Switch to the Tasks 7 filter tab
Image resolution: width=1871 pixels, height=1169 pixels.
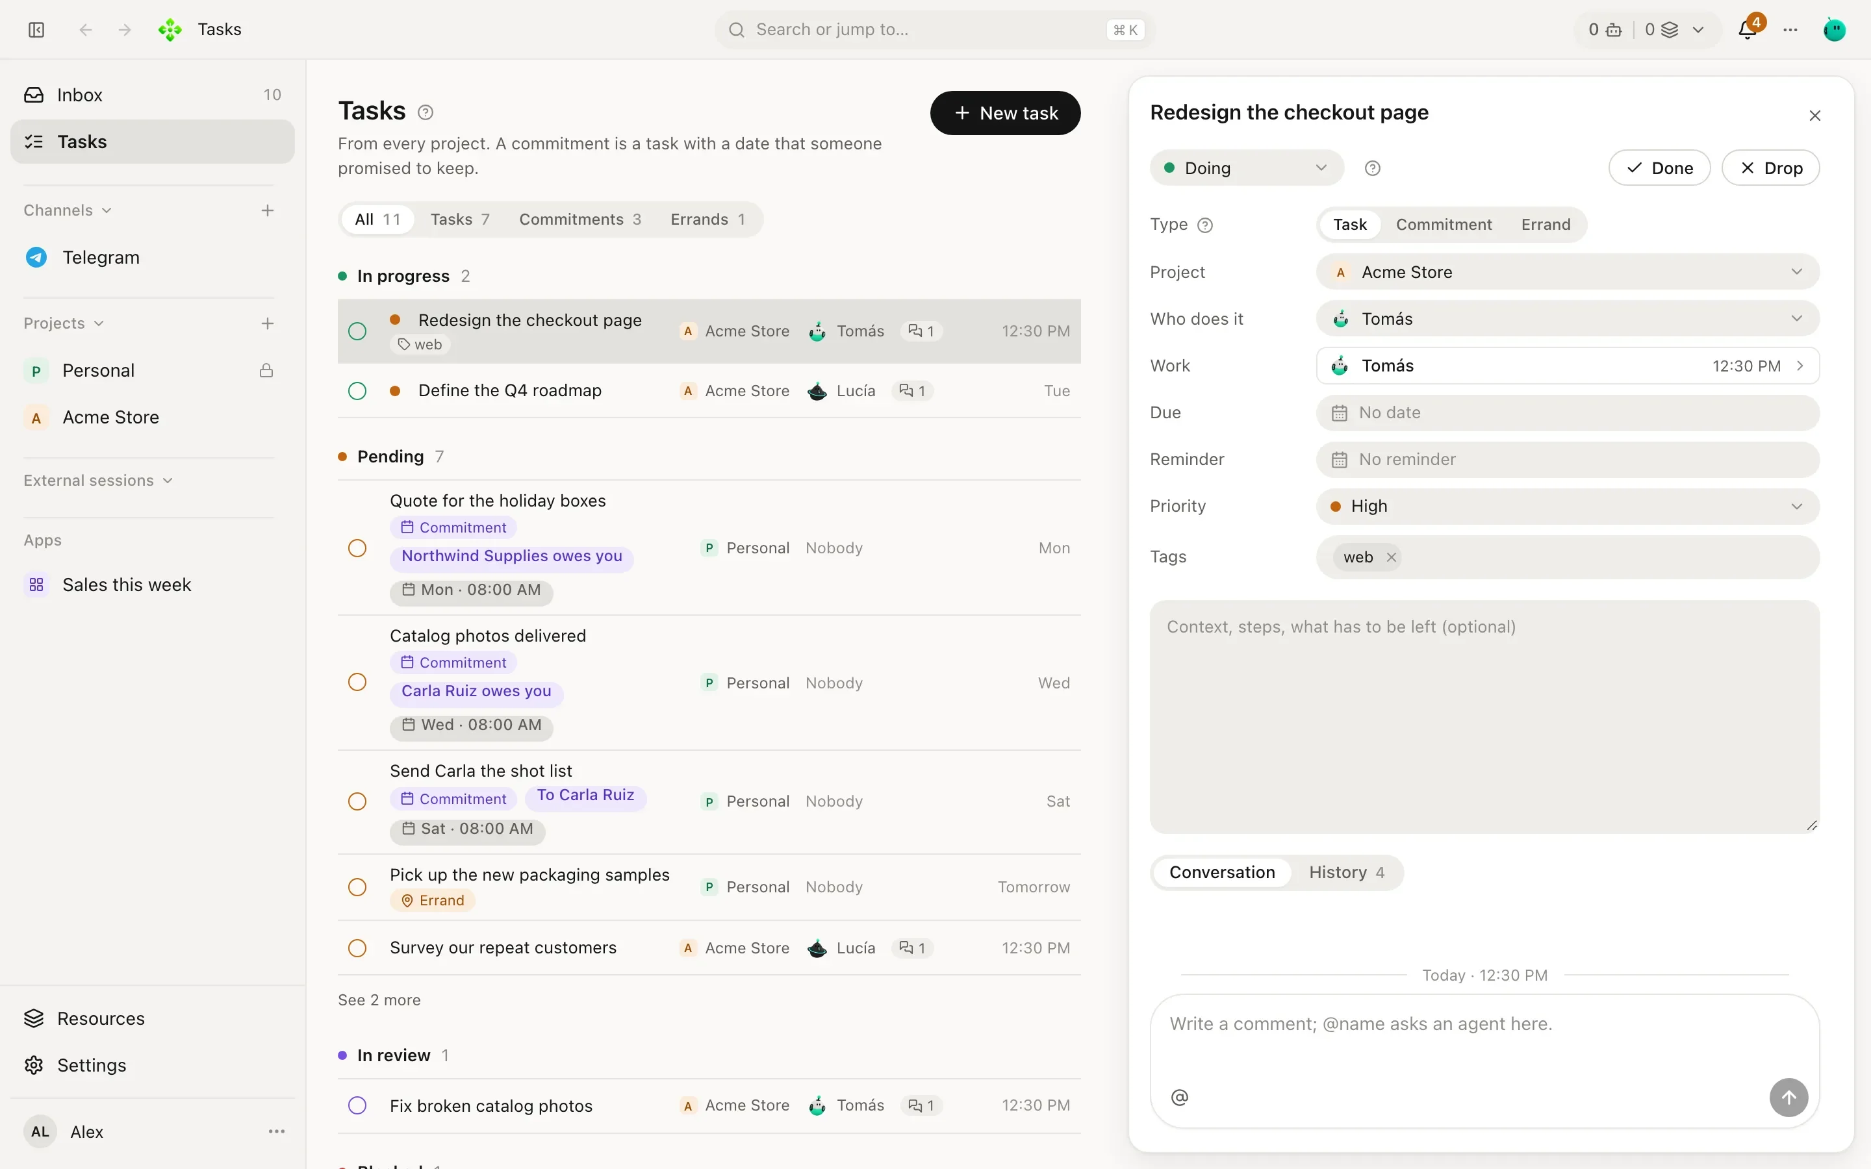460,220
